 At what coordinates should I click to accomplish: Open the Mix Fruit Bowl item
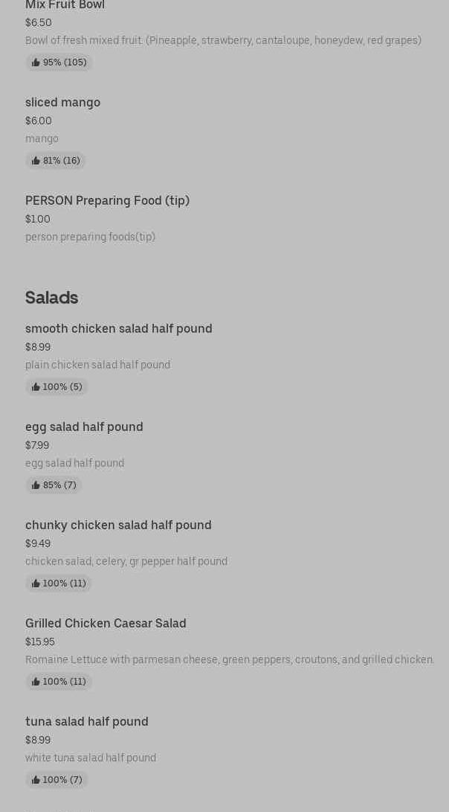(x=65, y=6)
